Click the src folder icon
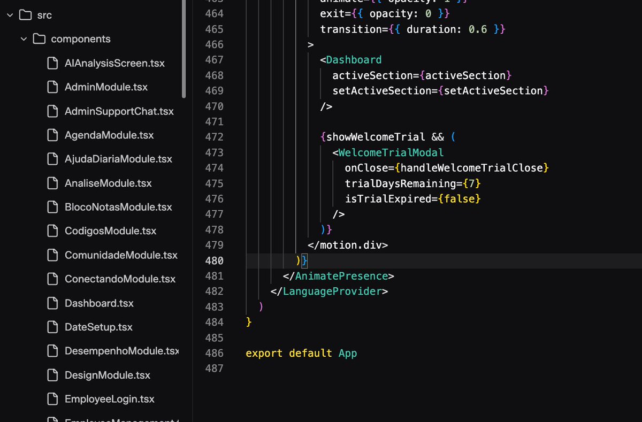The width and height of the screenshot is (642, 422). (x=25, y=15)
